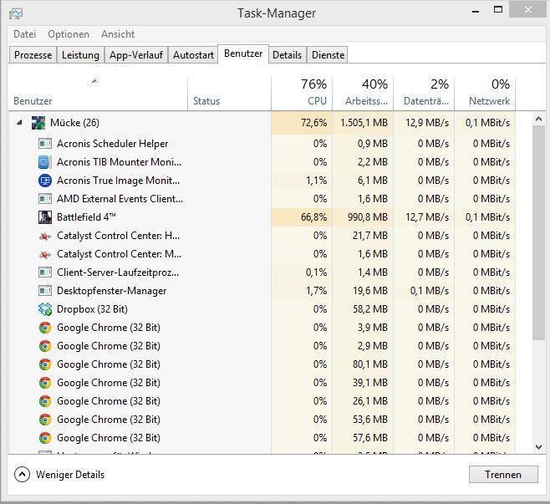Collapse the Mücke (26) user tree
Viewport: 550px width, 504px height.
[20, 122]
